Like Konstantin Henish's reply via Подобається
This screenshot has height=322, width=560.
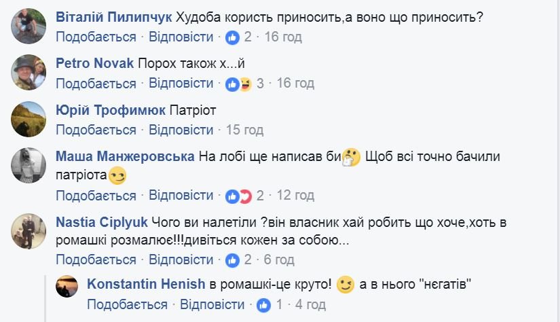[x=127, y=305]
